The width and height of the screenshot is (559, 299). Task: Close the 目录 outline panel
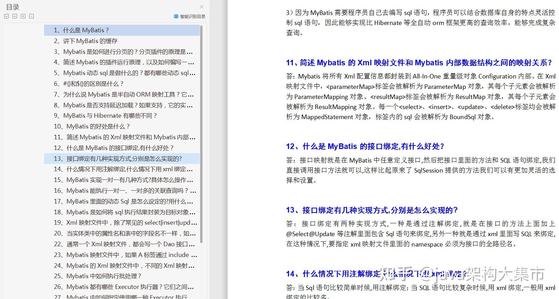coord(202,7)
